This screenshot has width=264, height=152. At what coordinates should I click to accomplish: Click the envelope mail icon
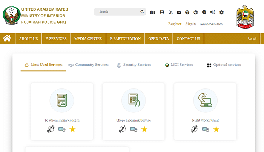179,12
